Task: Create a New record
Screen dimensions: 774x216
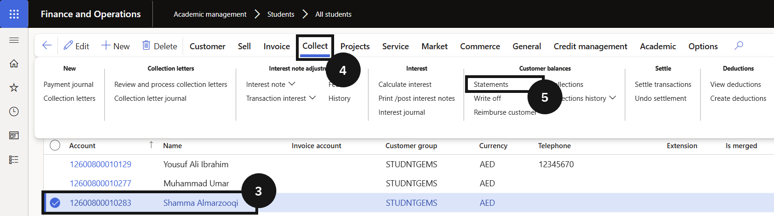Action: coord(116,46)
